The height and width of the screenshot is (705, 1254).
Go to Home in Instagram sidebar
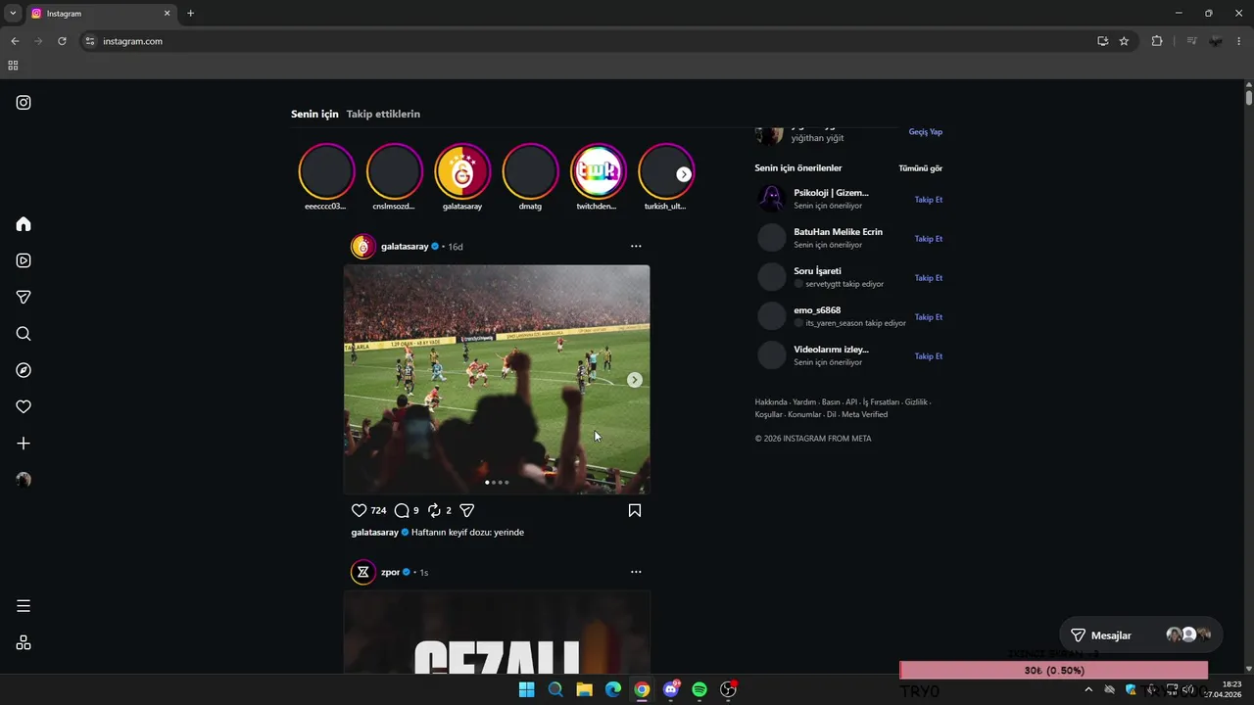click(x=24, y=224)
